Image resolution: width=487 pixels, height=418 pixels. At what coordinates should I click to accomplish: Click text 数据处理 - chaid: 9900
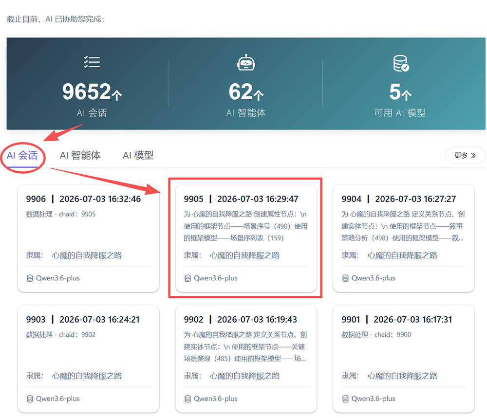click(376, 334)
